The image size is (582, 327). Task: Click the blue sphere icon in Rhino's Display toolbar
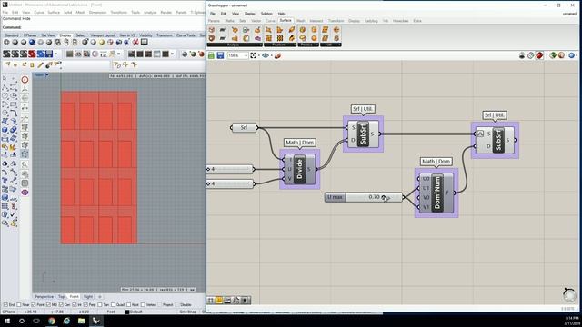point(33,43)
